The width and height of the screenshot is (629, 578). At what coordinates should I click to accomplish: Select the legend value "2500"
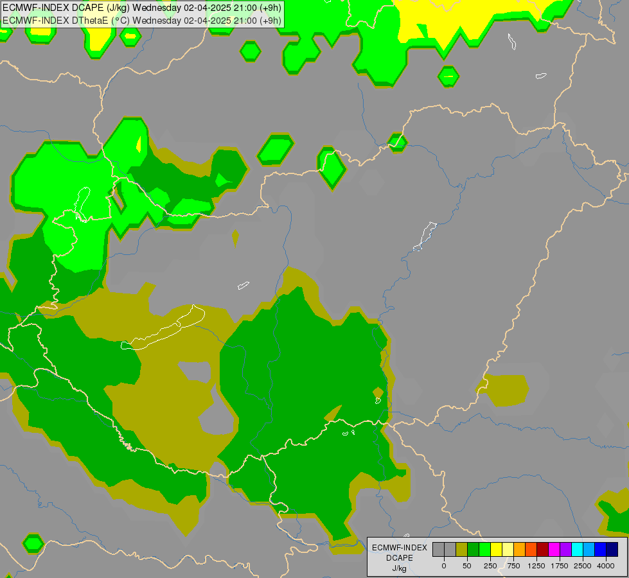click(583, 566)
